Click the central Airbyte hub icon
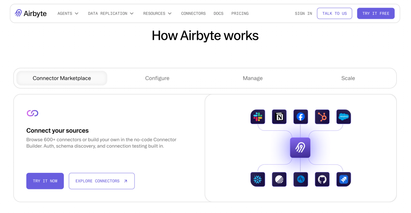Screen dimensions: 411x213 [x=300, y=148]
